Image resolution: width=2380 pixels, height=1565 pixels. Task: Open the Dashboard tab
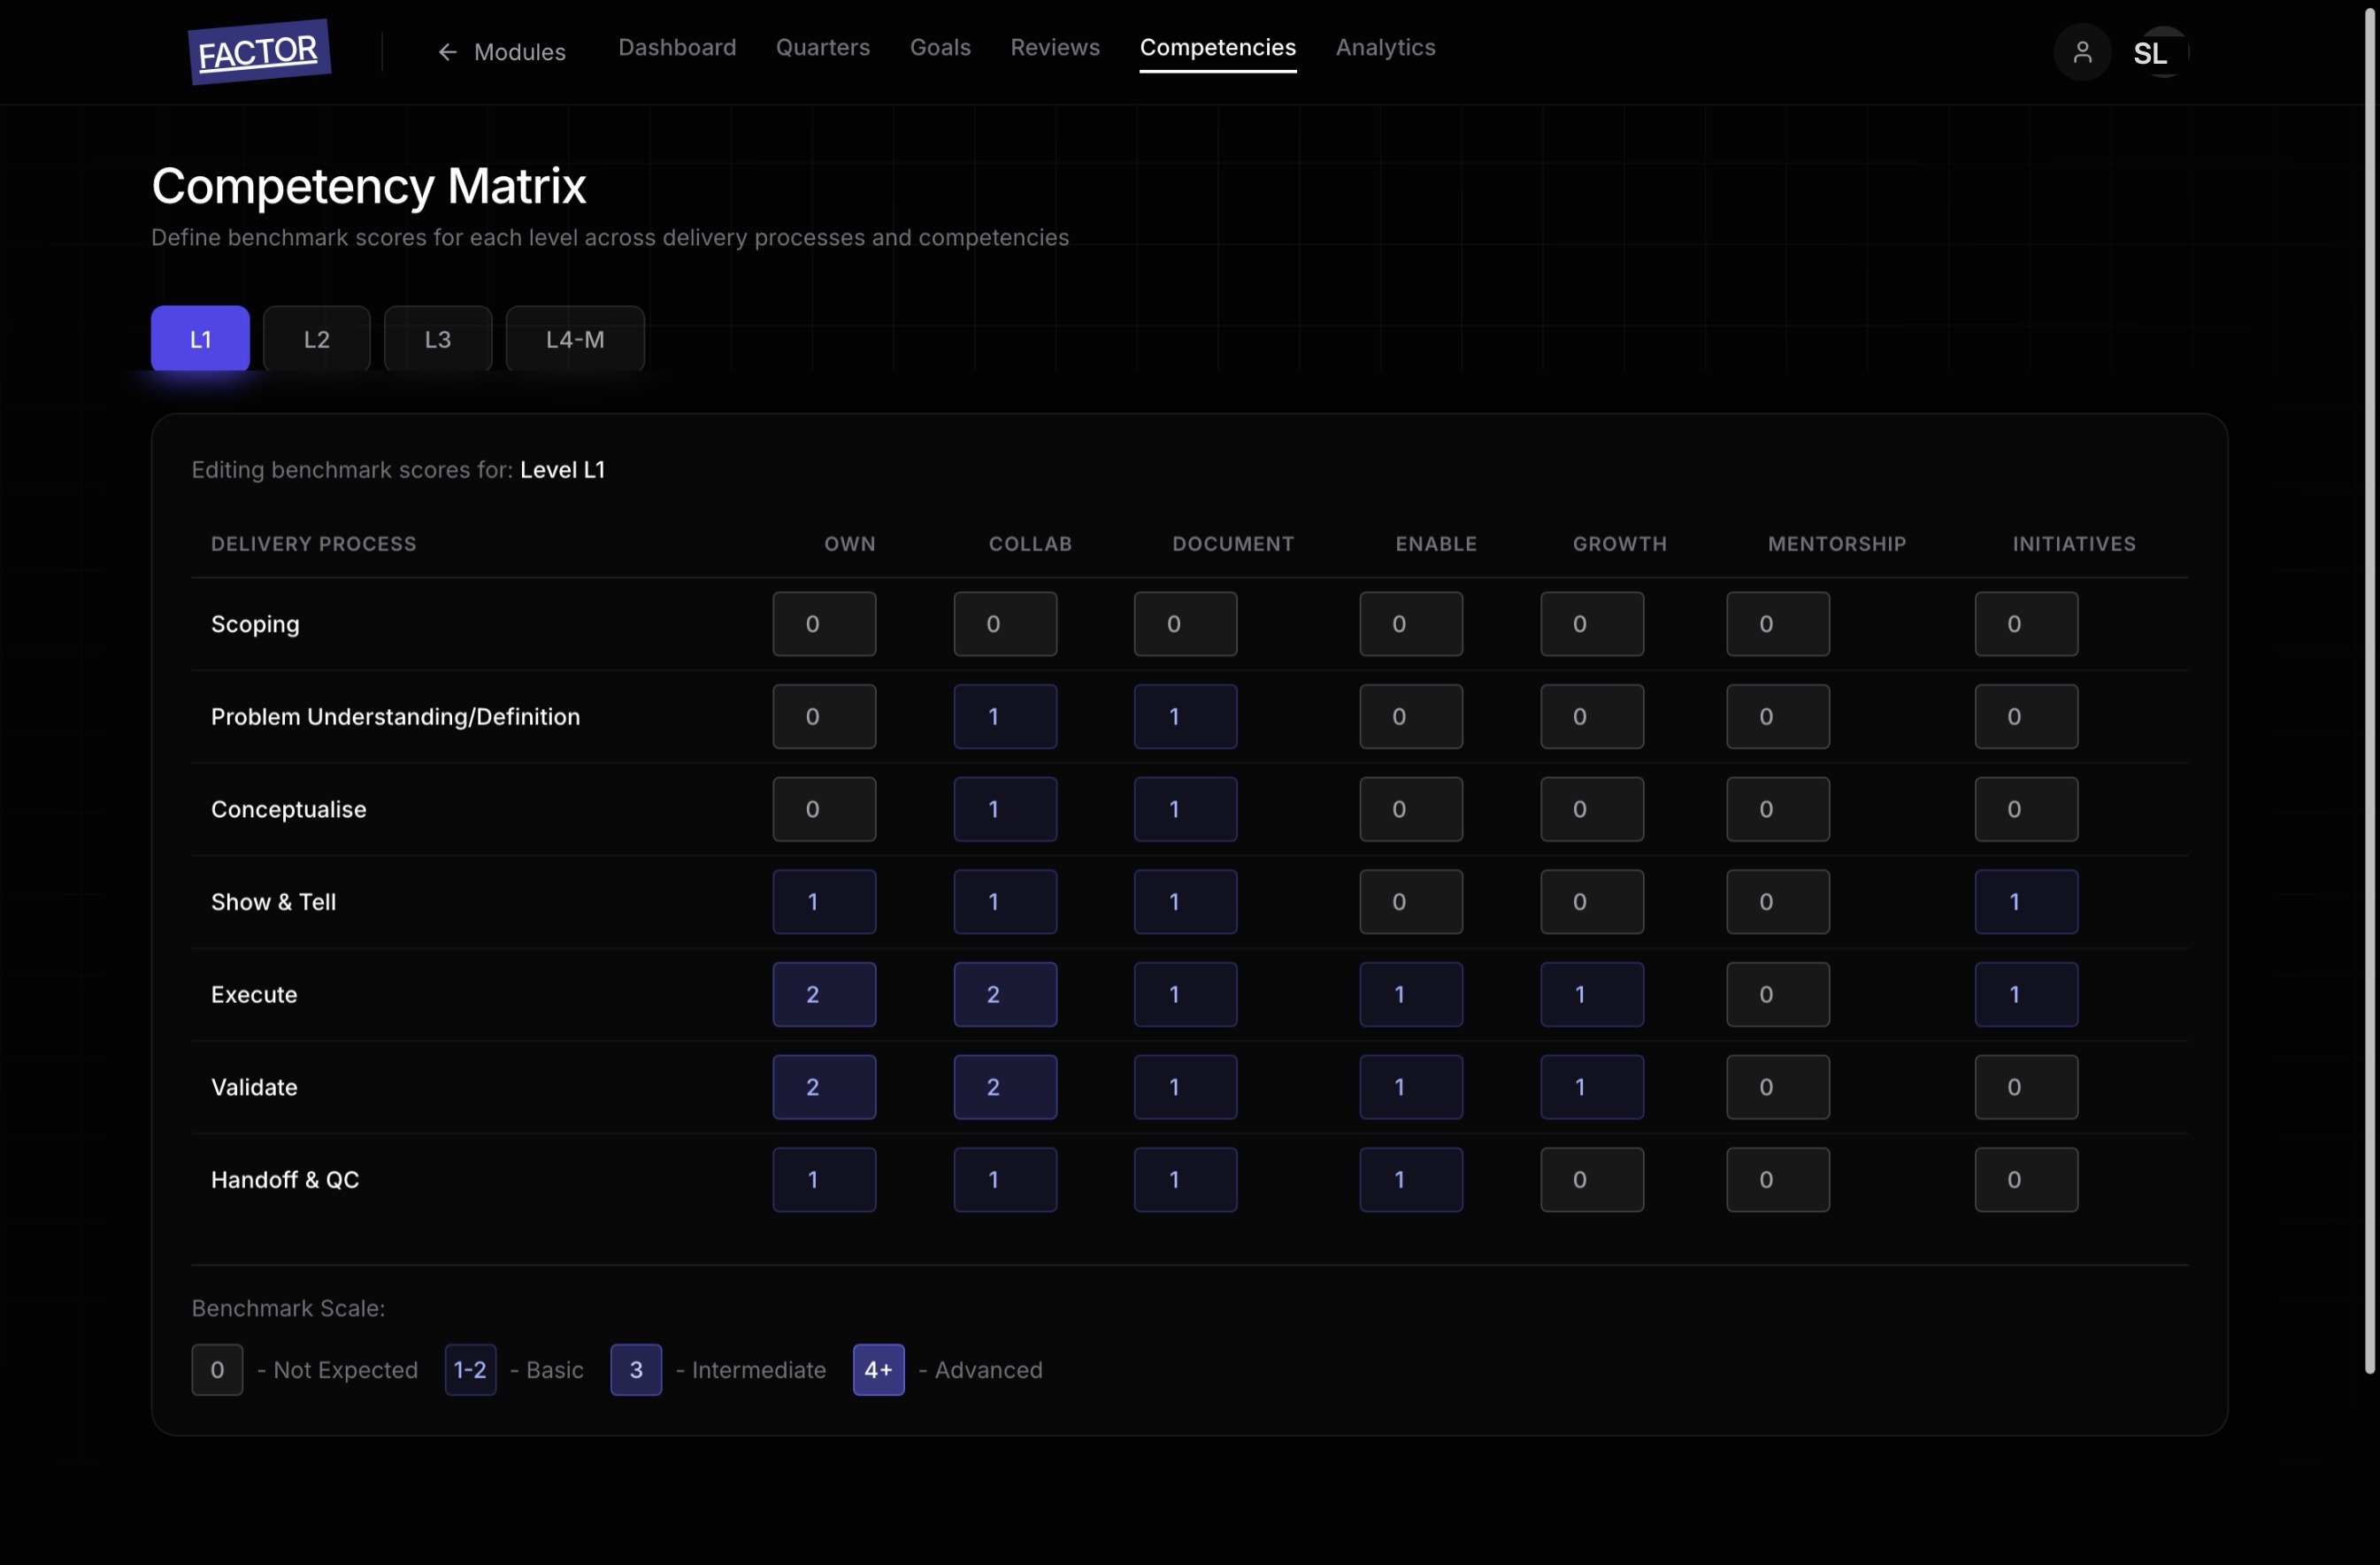[677, 47]
